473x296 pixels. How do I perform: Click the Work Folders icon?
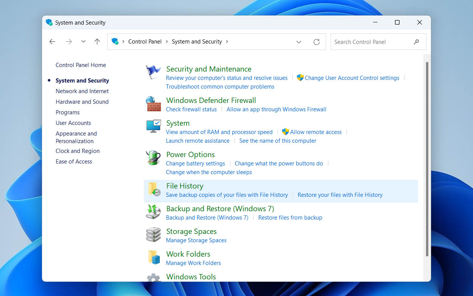(154, 257)
